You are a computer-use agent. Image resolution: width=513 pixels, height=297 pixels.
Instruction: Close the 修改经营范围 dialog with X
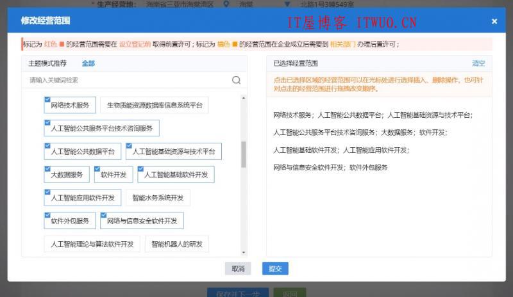[494, 21]
